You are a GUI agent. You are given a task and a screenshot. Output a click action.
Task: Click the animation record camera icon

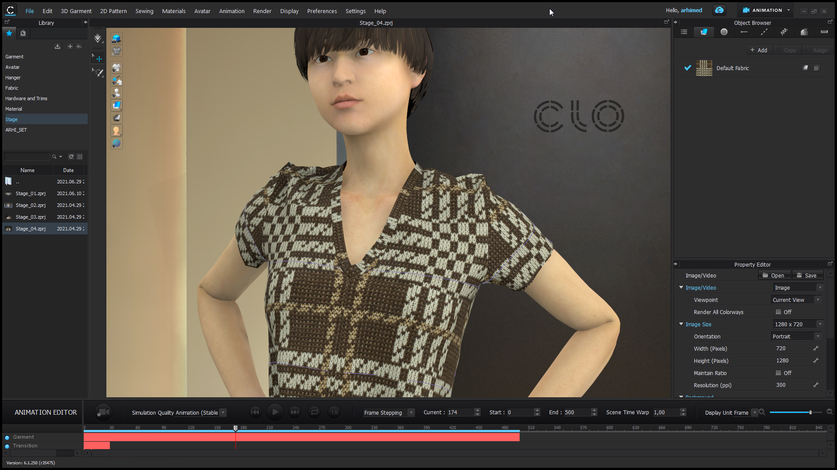pos(103,412)
